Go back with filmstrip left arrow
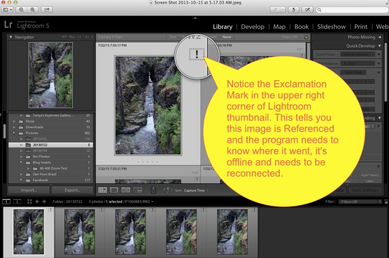 tap(37, 202)
